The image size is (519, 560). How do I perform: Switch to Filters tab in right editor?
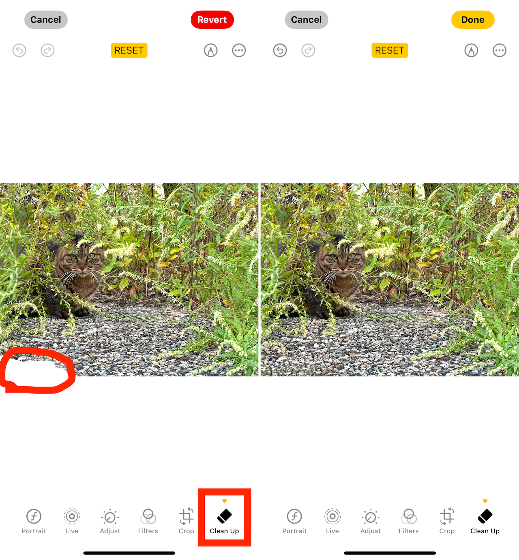tap(409, 521)
